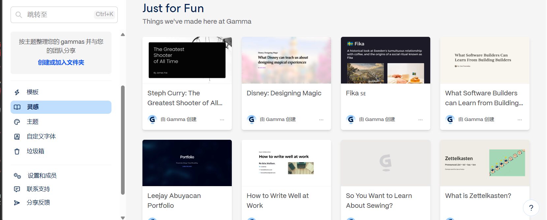Open 垃圾箱 sidebar item
The width and height of the screenshot is (547, 220).
pyautogui.click(x=61, y=152)
